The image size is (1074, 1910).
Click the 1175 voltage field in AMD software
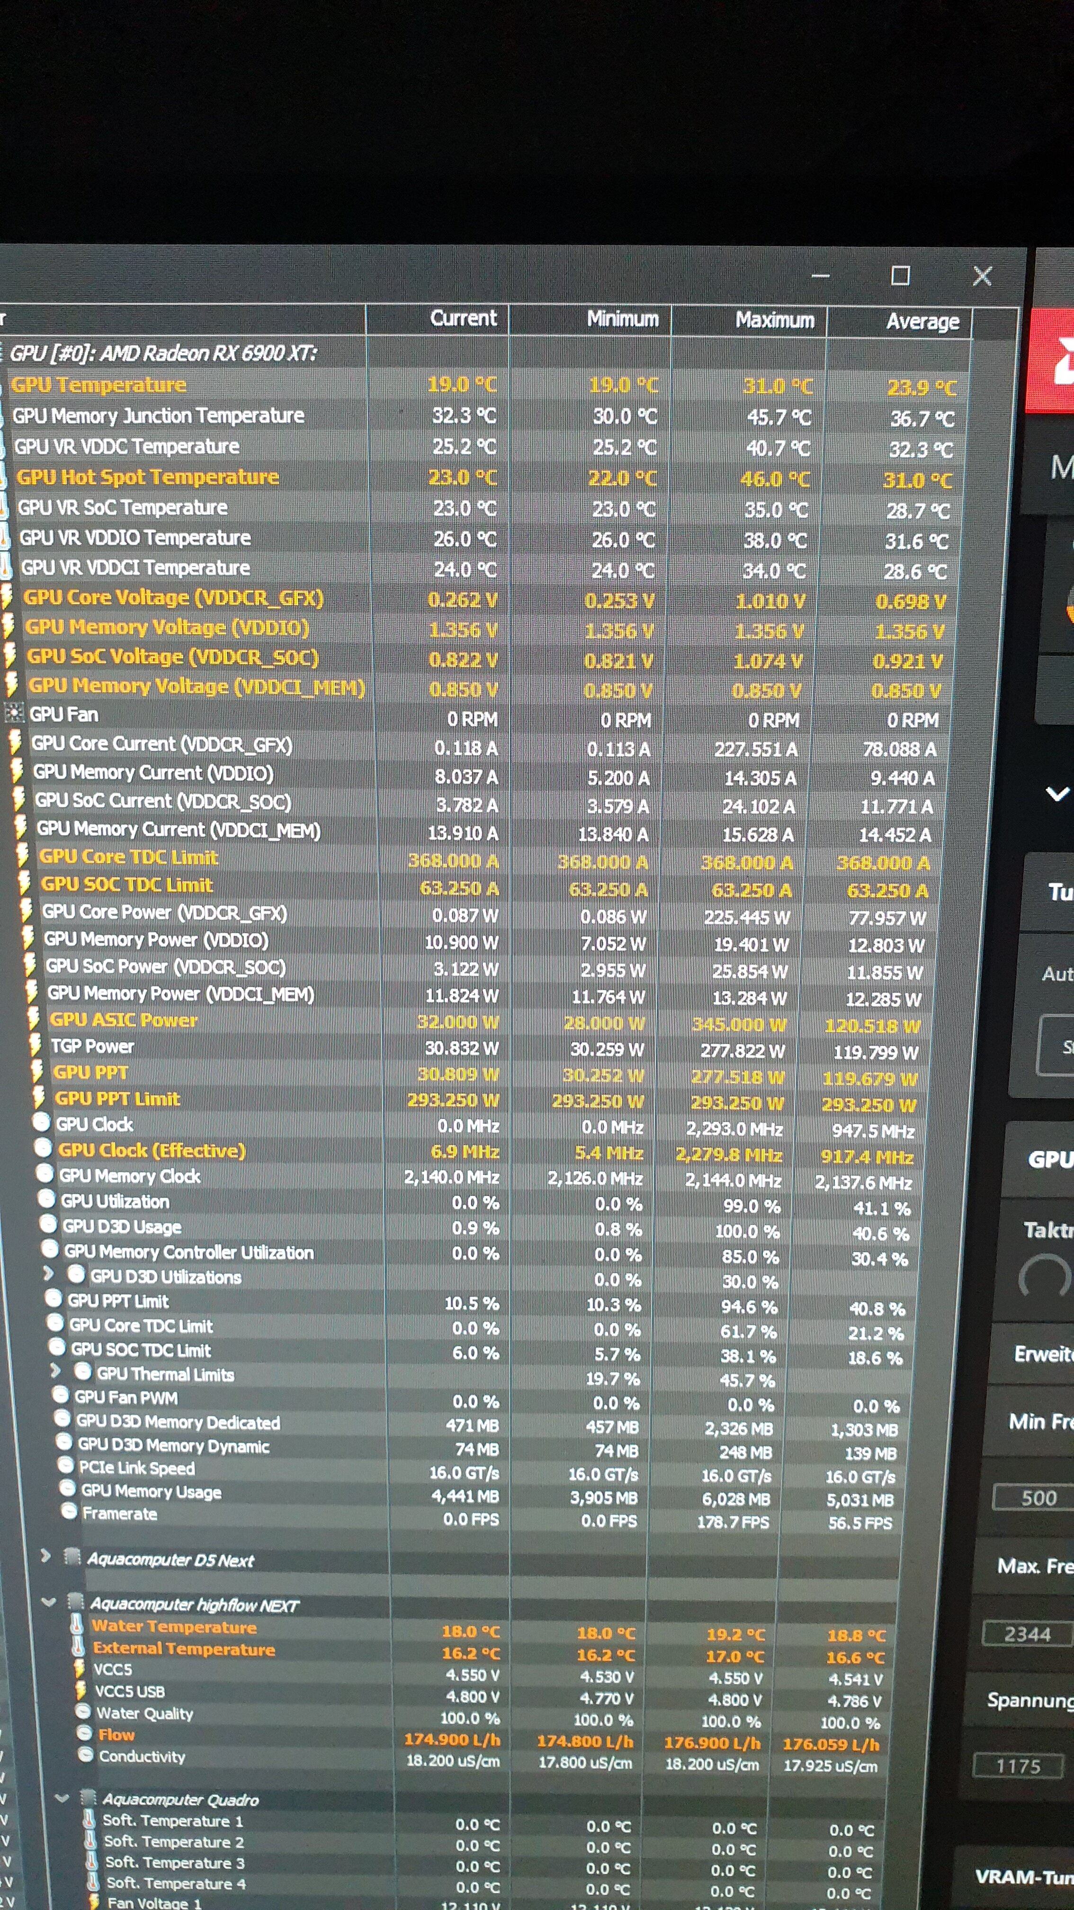click(x=1019, y=1766)
